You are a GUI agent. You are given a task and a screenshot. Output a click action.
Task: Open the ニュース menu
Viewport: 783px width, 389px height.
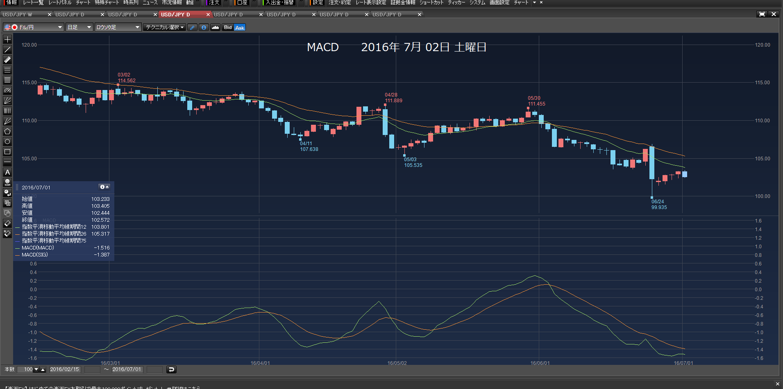(x=150, y=2)
